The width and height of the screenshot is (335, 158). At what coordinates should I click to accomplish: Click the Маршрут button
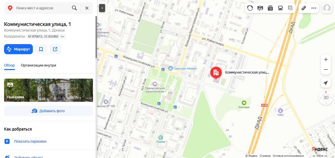[x=18, y=49]
